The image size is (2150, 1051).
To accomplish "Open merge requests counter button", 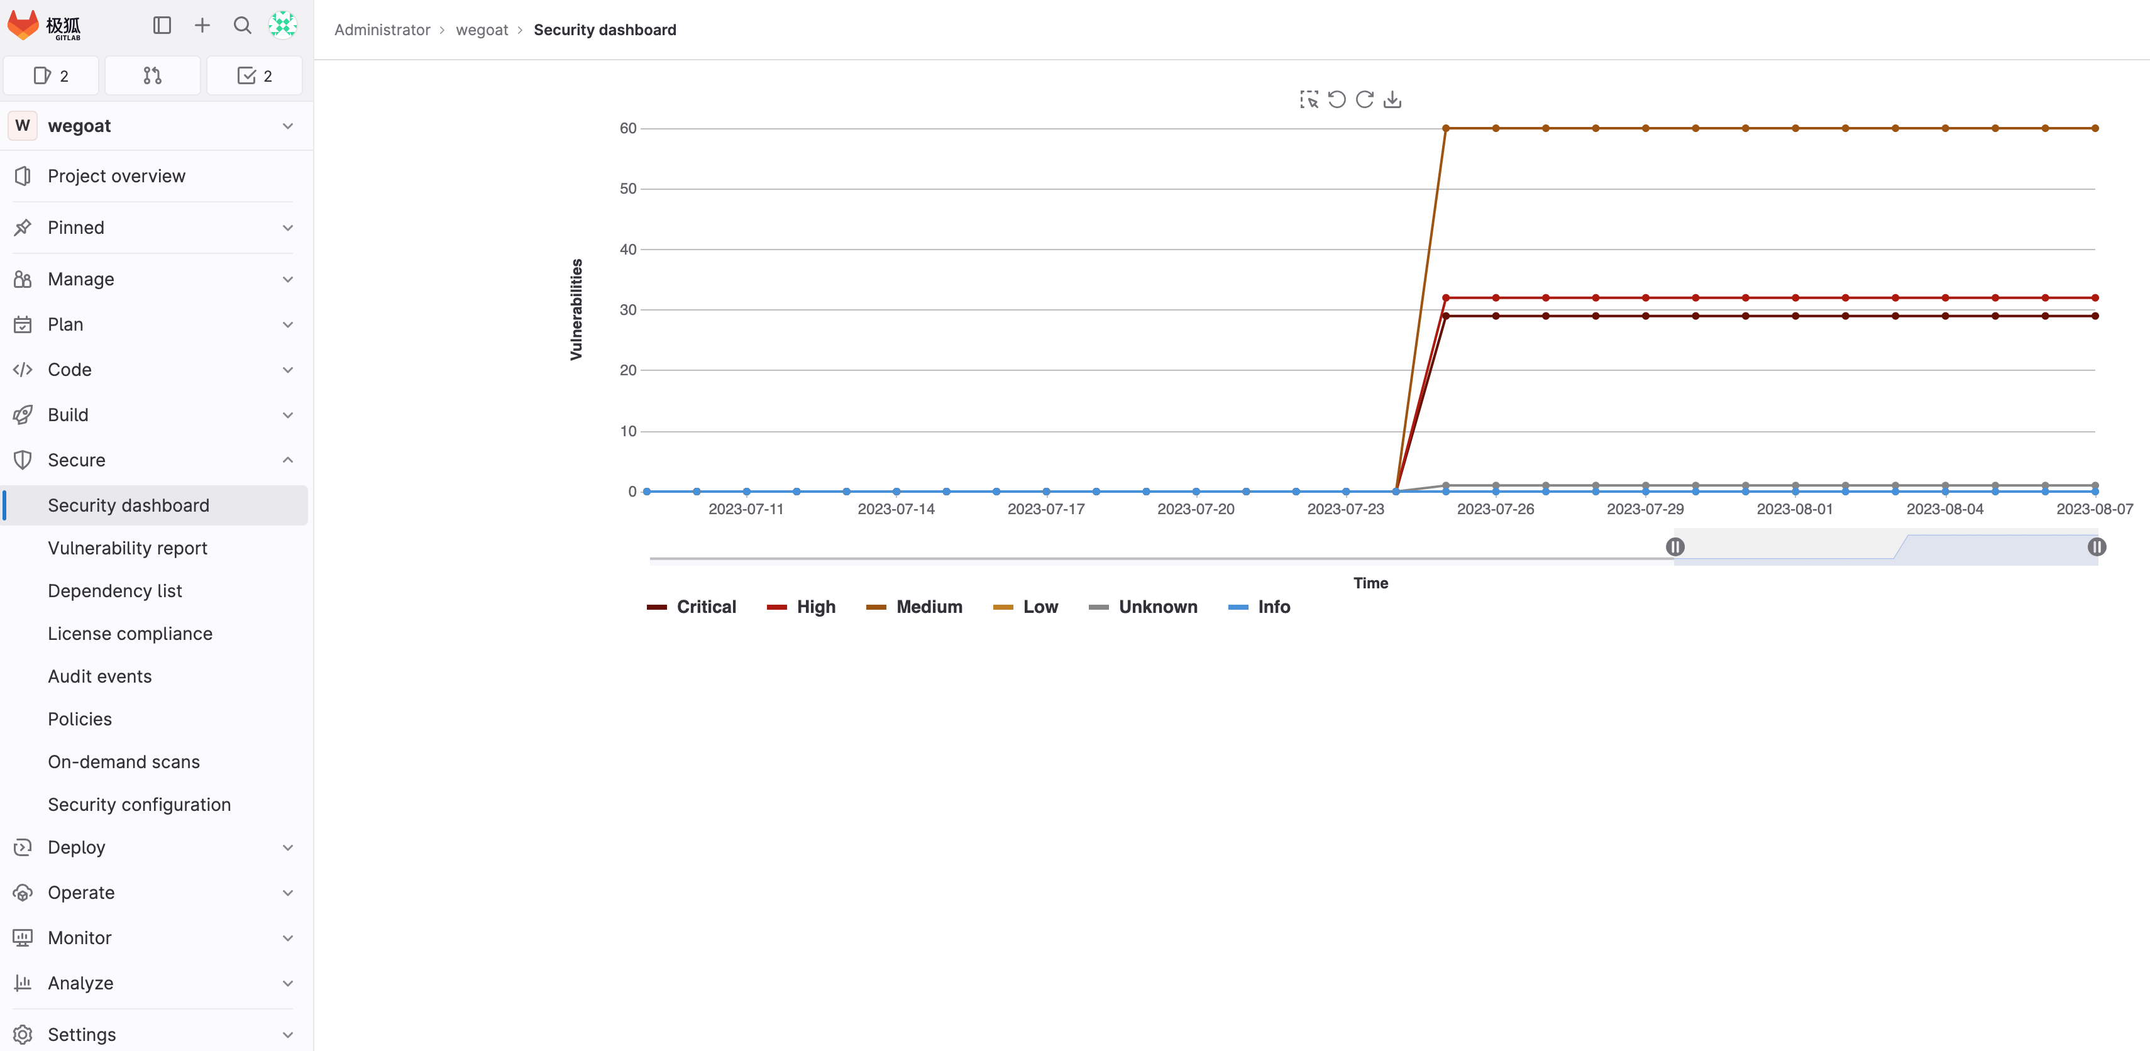I will tap(152, 76).
